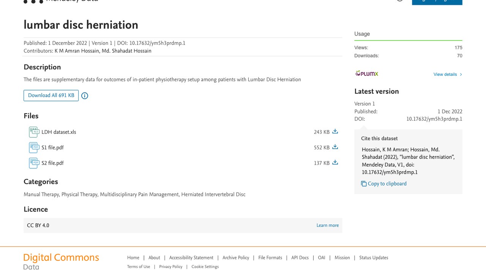Open the Accessibility Statement link

tap(191, 257)
